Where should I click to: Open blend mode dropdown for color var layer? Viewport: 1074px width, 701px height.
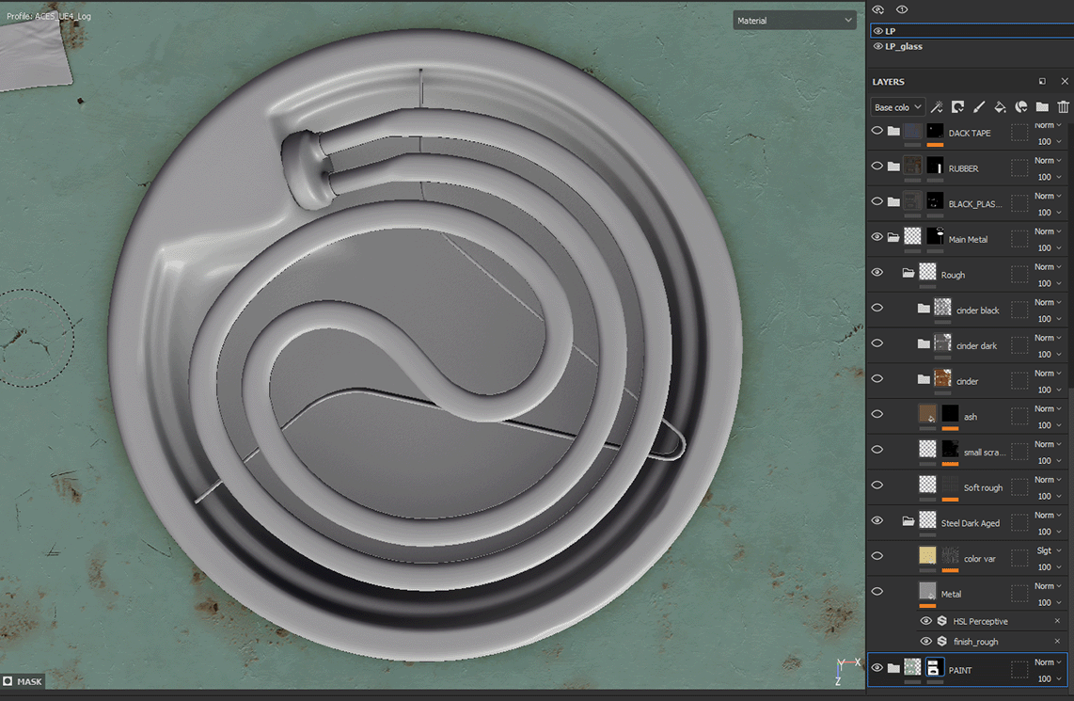[x=1049, y=551]
